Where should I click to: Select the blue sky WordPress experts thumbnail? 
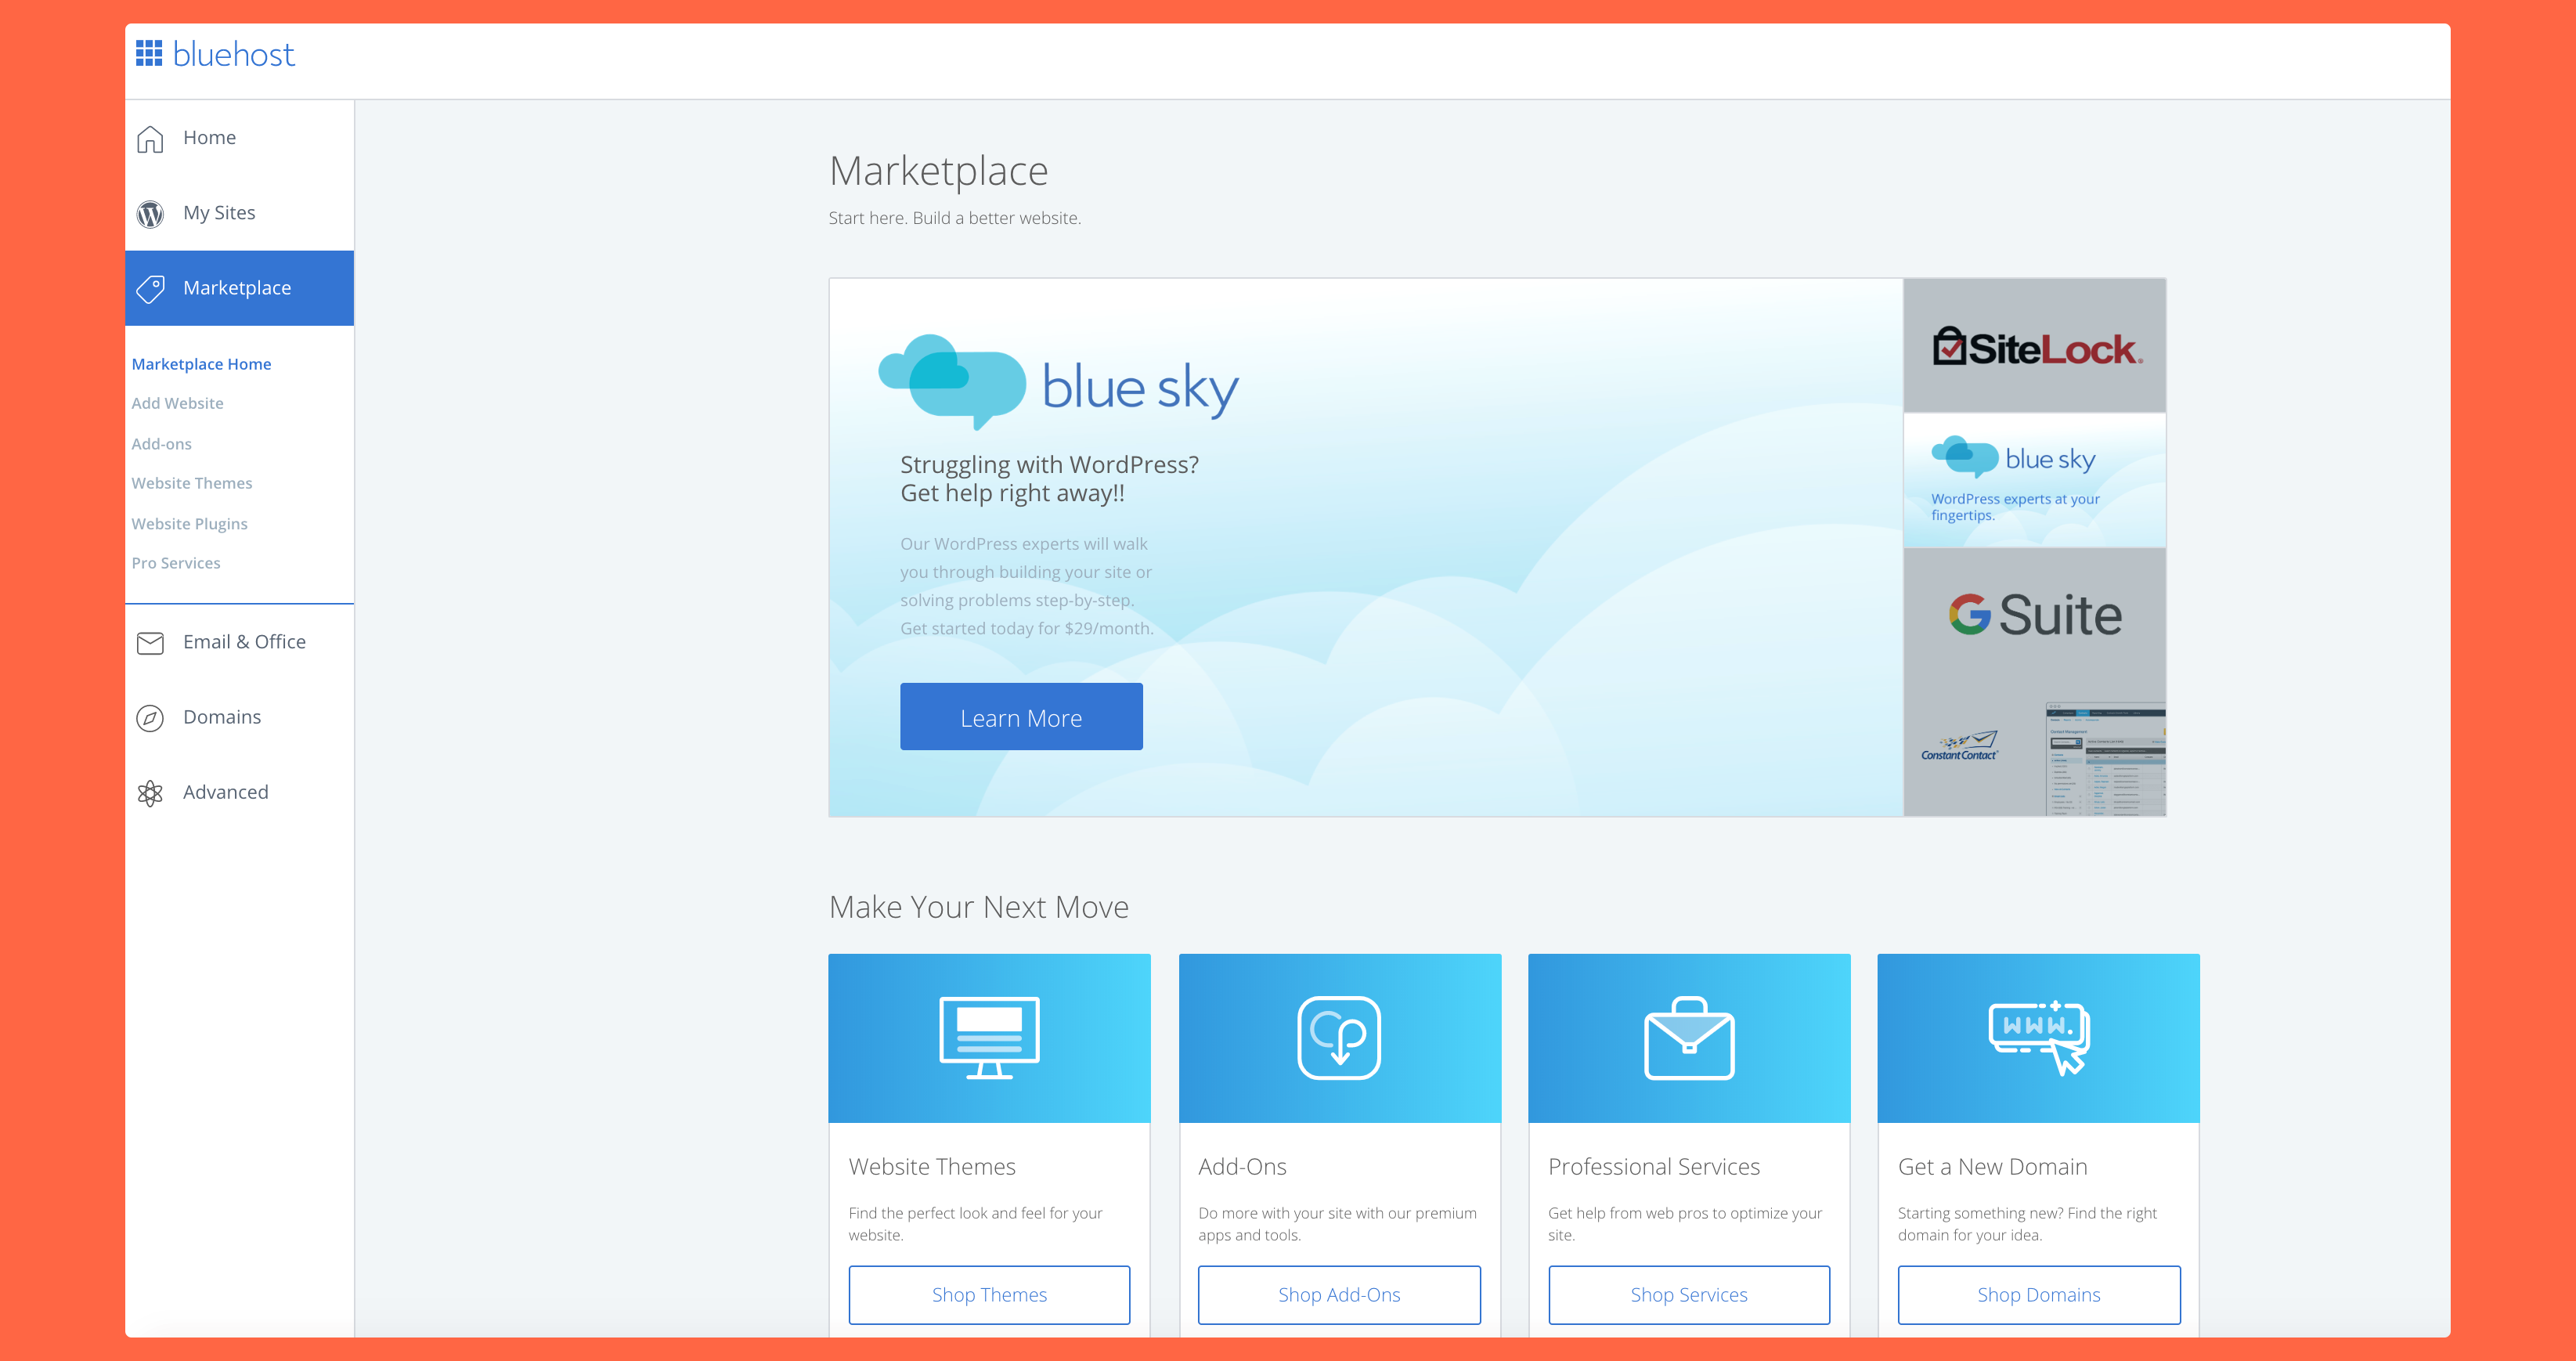(x=2035, y=480)
